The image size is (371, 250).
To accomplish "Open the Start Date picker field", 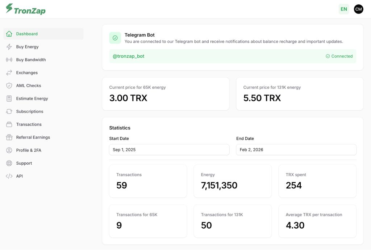I will [169, 150].
